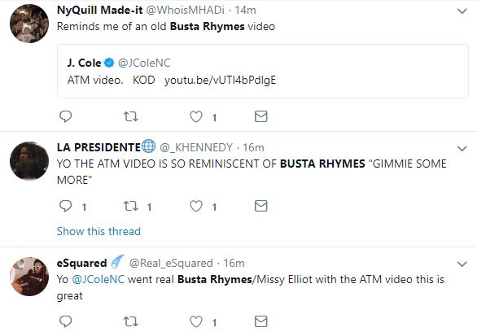Retweet eSquared's tweet
The width and height of the screenshot is (477, 336).
pos(131,321)
